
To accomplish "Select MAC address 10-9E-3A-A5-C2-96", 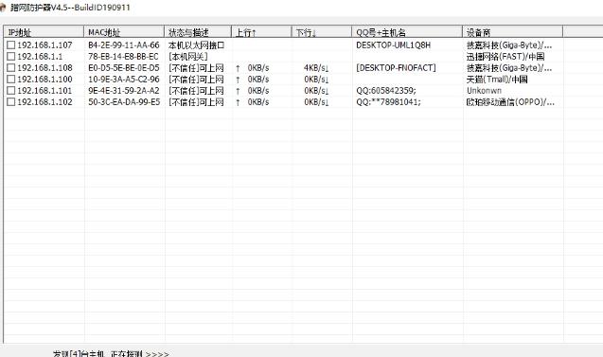I will pos(123,80).
